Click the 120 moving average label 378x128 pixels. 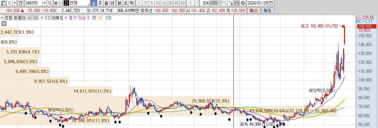pyautogui.click(x=108, y=18)
